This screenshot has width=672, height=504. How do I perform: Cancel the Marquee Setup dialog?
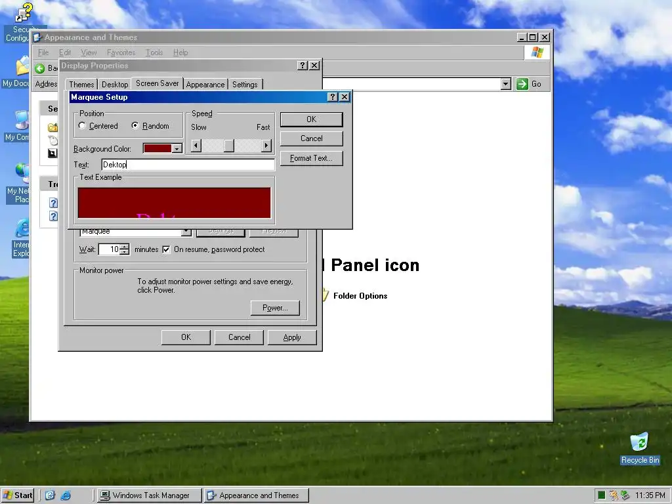pyautogui.click(x=312, y=138)
